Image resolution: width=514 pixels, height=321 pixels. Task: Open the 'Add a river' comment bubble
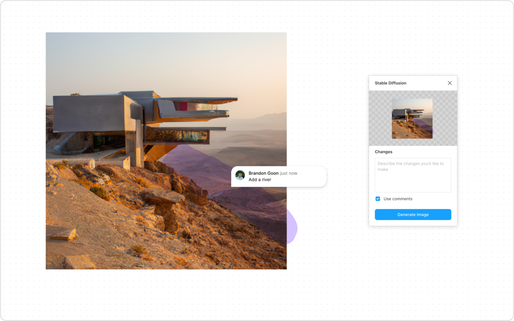pyautogui.click(x=279, y=177)
